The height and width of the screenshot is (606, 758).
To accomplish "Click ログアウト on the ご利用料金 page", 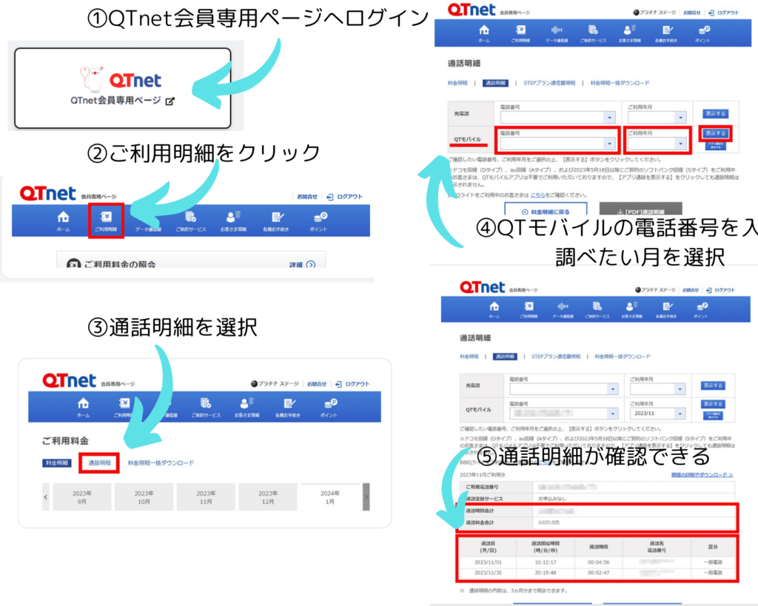I will tap(352, 384).
